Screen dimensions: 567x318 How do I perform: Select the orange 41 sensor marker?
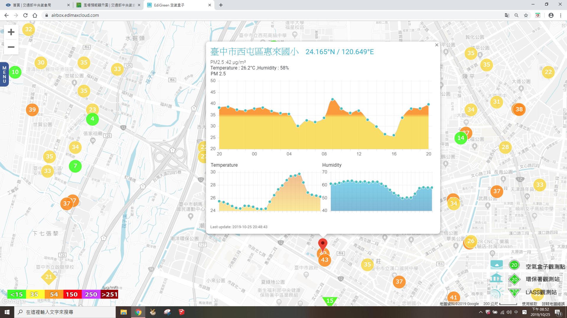pos(453,297)
